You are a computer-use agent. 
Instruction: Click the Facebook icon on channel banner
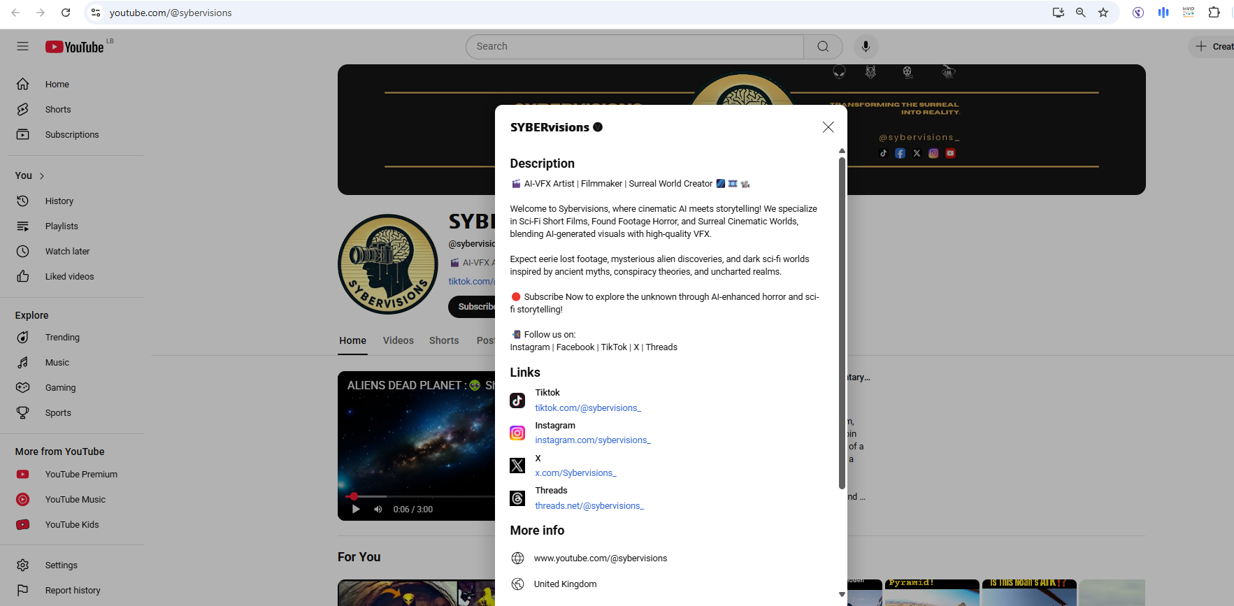coord(900,153)
